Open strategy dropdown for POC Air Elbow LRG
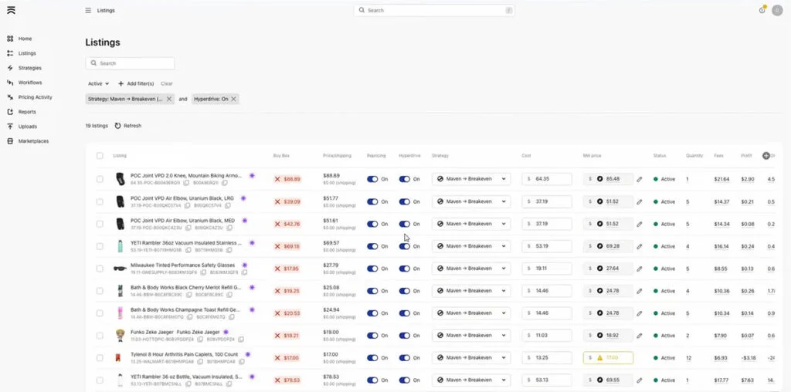The width and height of the screenshot is (791, 392). pyautogui.click(x=471, y=201)
